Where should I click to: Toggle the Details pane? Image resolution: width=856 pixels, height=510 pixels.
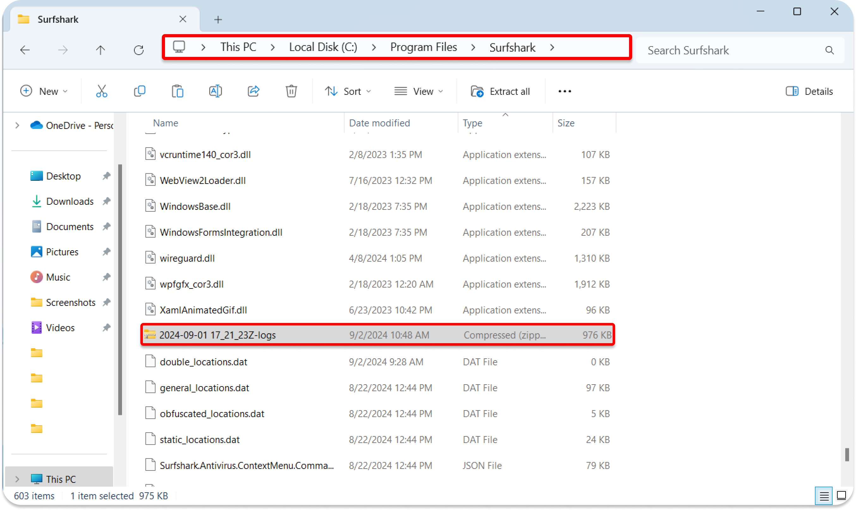pyautogui.click(x=809, y=91)
